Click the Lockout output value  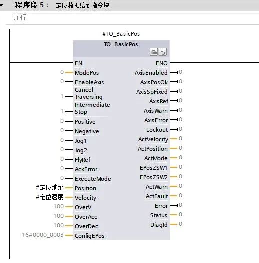pos(180,129)
